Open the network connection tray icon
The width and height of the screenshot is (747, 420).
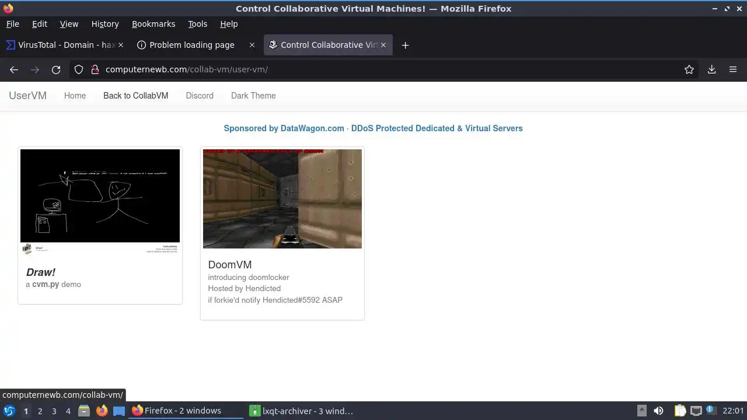click(x=696, y=411)
